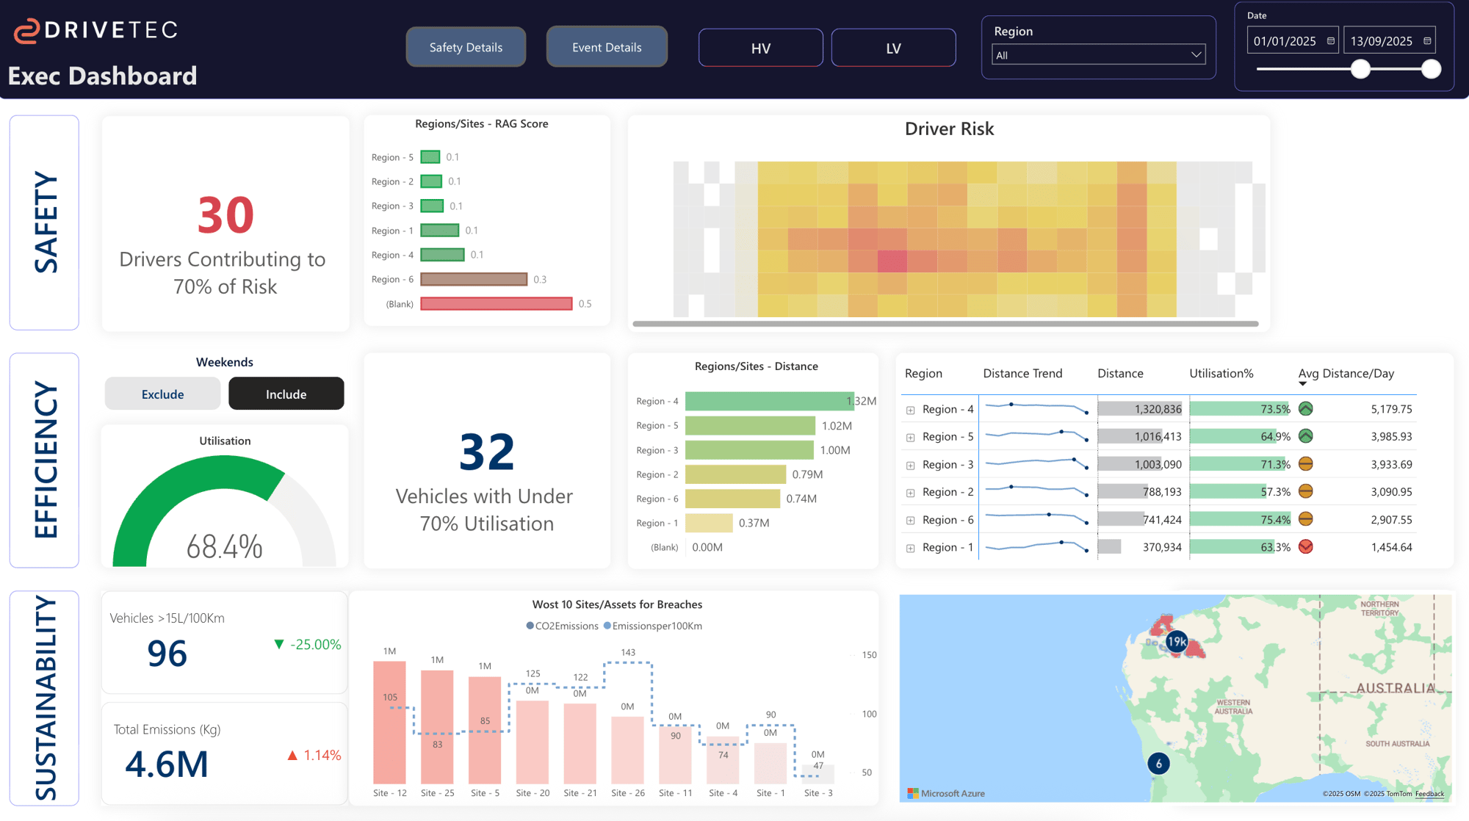Screen dimensions: 1469x821
Task: Click the map Feedback link
Action: [1429, 794]
